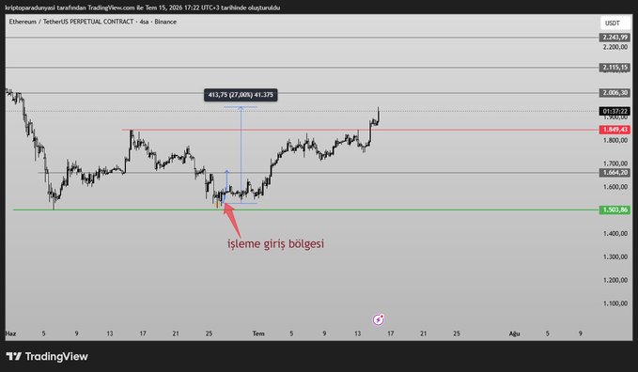The height and width of the screenshot is (372, 638).
Task: Click the 1.100,00 price axis tick
Action: (x=615, y=303)
